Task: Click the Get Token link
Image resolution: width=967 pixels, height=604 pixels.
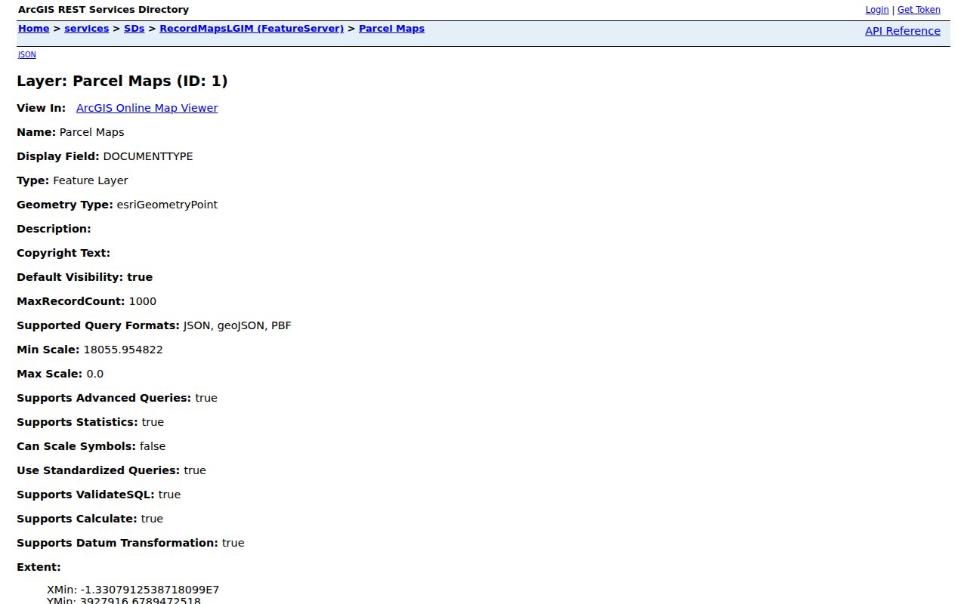Action: coord(919,10)
